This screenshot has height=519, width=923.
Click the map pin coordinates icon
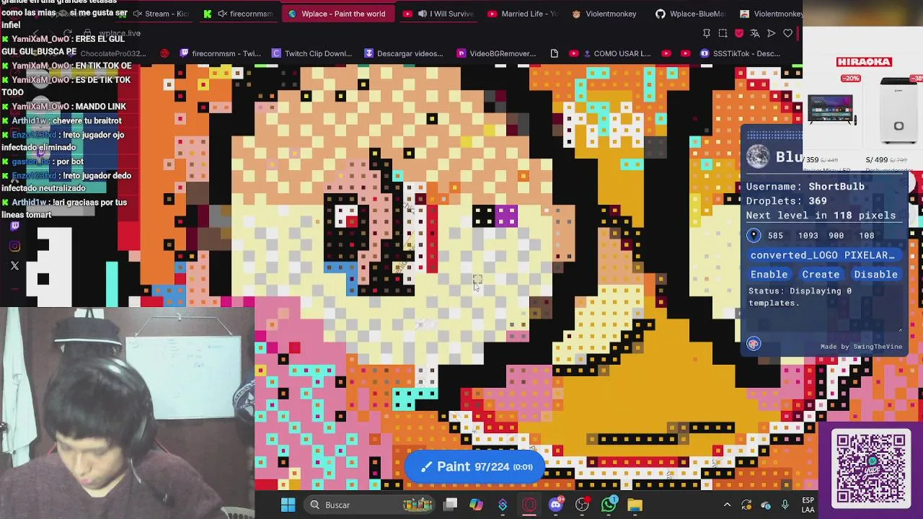click(754, 236)
